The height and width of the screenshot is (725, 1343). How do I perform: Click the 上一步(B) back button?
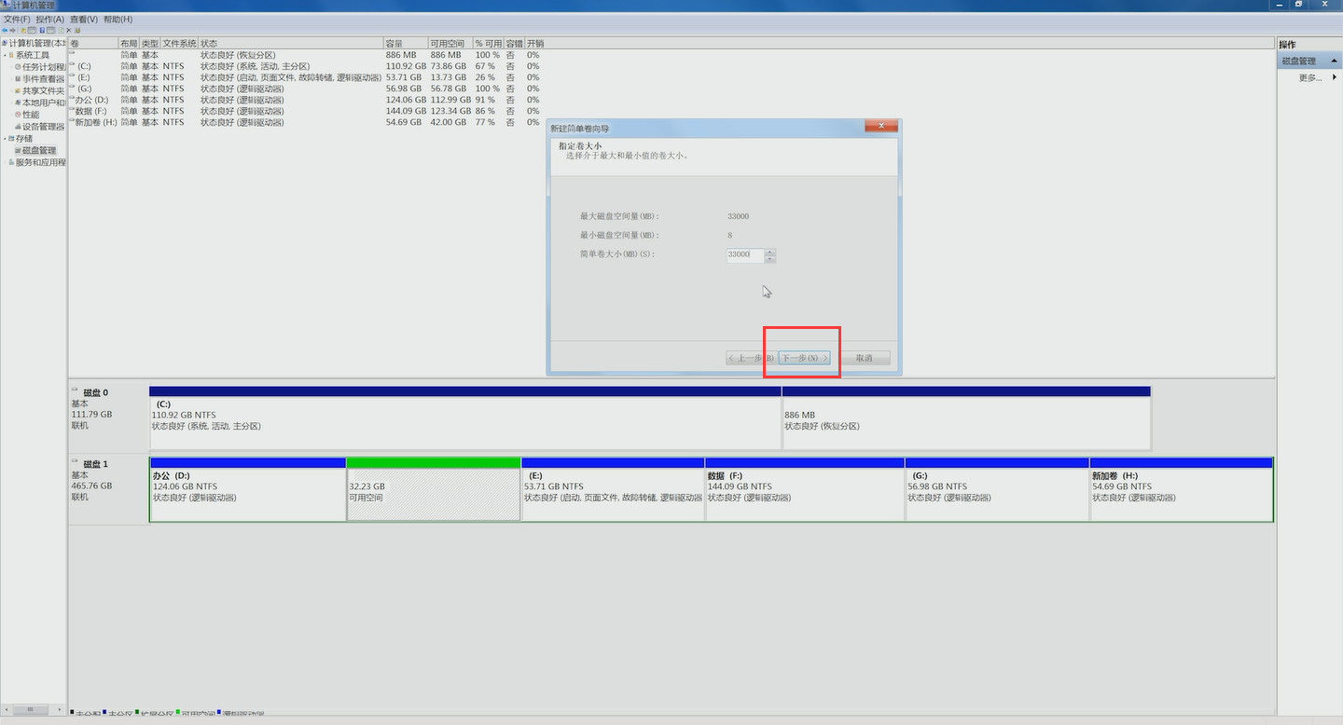[752, 358]
